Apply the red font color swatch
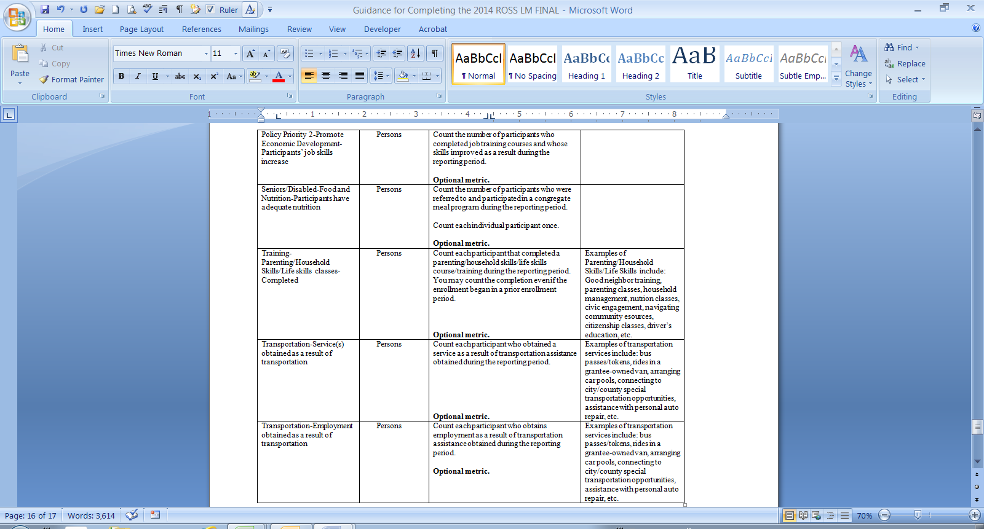Image resolution: width=984 pixels, height=529 pixels. [x=279, y=76]
